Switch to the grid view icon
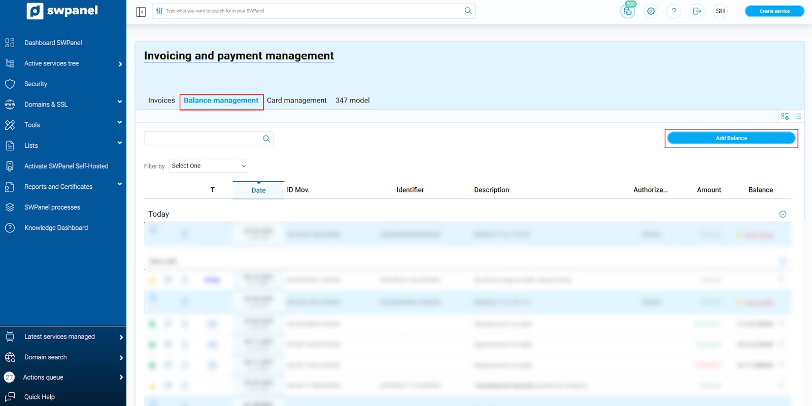This screenshot has width=812, height=406. (x=785, y=116)
